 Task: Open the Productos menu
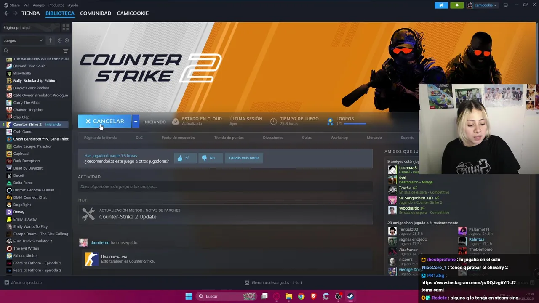pos(56,5)
